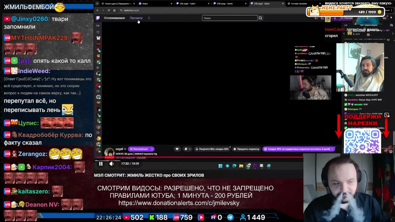The image size is (395, 222).
Task: Open the dropdown arrow beside Постучаться
Action: (152, 149)
